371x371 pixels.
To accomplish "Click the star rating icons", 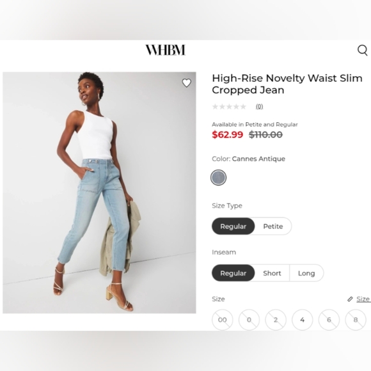I will (x=229, y=107).
